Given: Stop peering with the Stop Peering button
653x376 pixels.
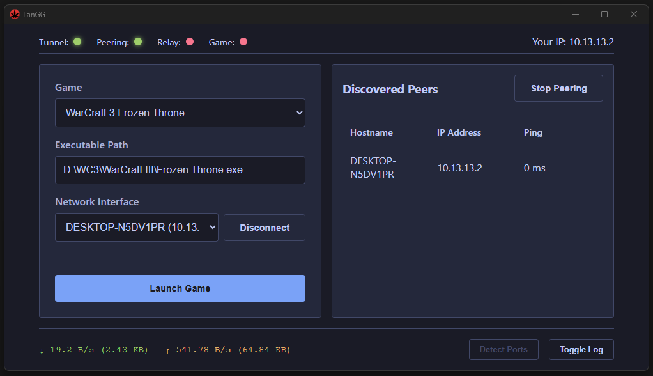Looking at the screenshot, I should coord(558,88).
